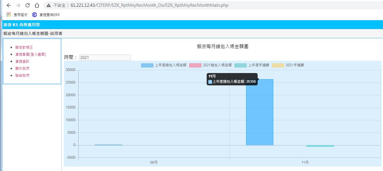
Task: Select the URL in the address bar
Action: click(149, 5)
